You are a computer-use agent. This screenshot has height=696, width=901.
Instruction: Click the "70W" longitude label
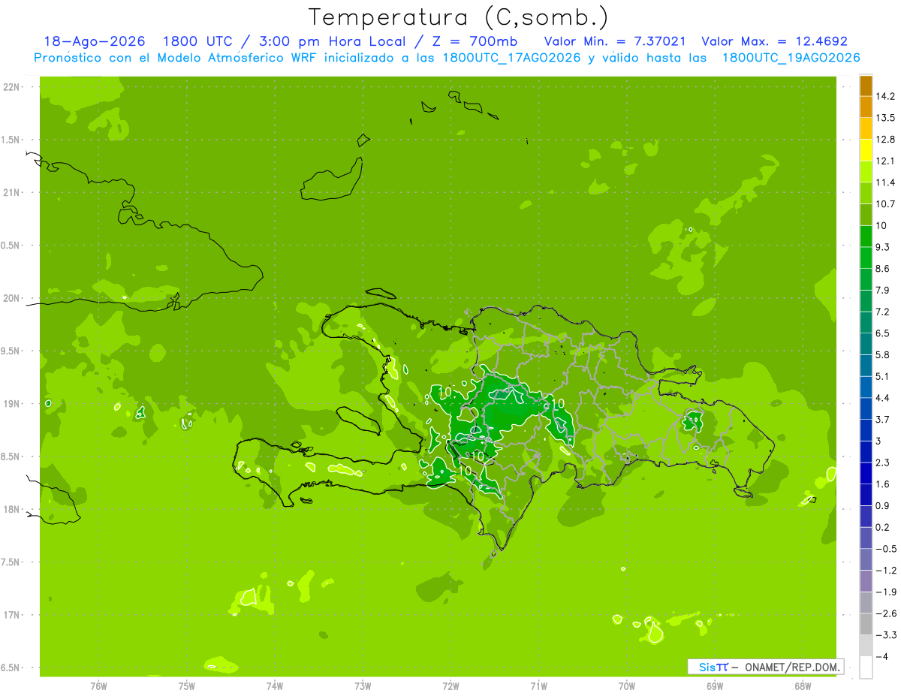(627, 685)
